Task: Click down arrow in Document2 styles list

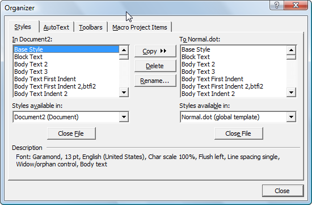Action: 124,93
